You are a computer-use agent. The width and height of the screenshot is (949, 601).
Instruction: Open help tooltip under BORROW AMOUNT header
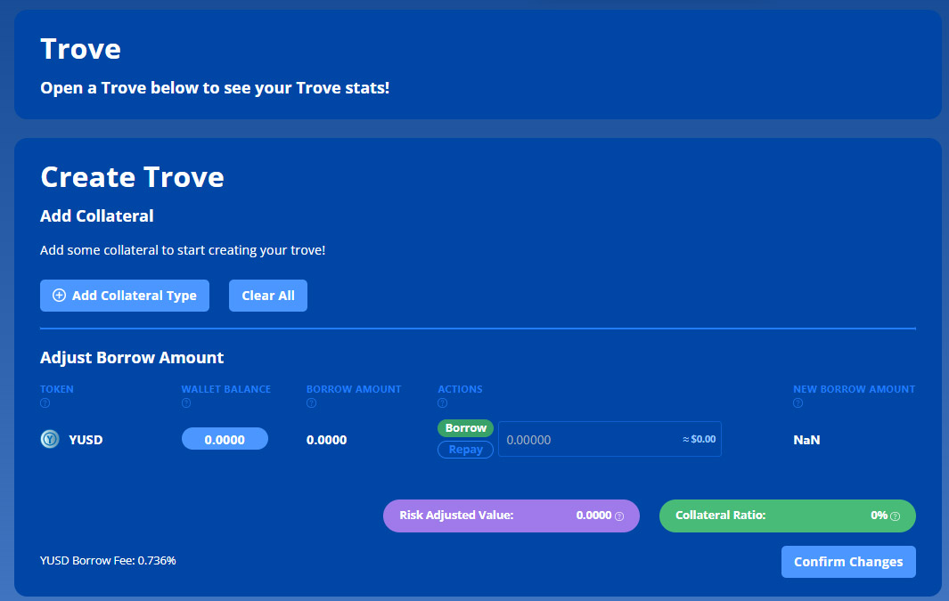click(x=311, y=403)
